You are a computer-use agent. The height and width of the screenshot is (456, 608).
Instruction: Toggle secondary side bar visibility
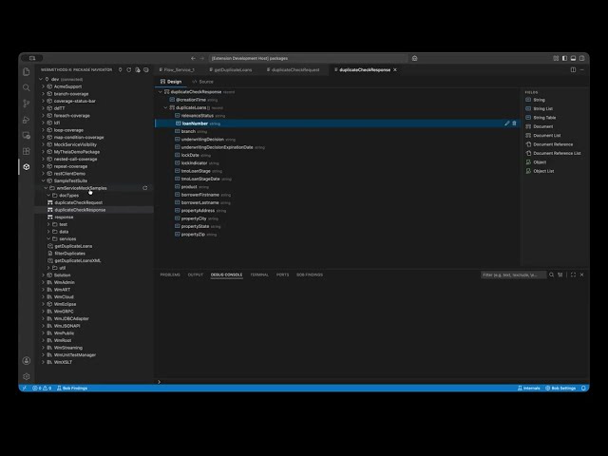coord(582,58)
